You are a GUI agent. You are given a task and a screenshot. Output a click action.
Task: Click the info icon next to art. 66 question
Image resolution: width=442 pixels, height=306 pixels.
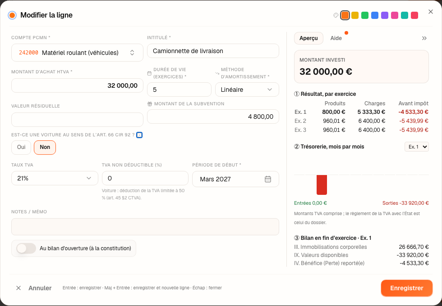click(x=139, y=135)
